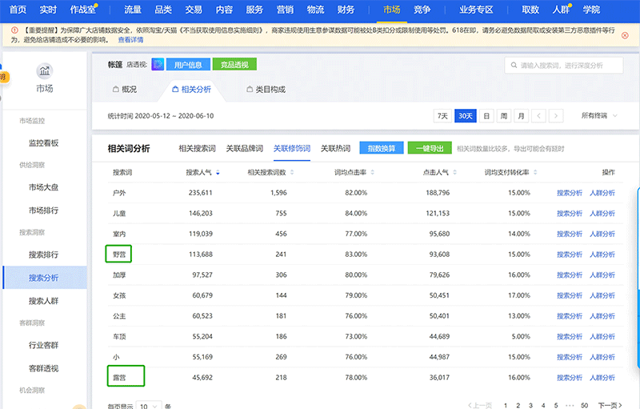Click the magnifier icon in search box
The width and height of the screenshot is (640, 409).
pyautogui.click(x=513, y=66)
